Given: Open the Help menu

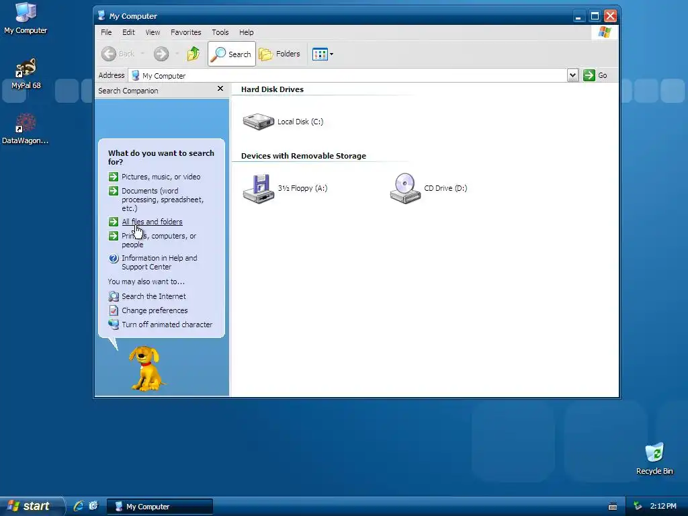Looking at the screenshot, I should tap(246, 32).
